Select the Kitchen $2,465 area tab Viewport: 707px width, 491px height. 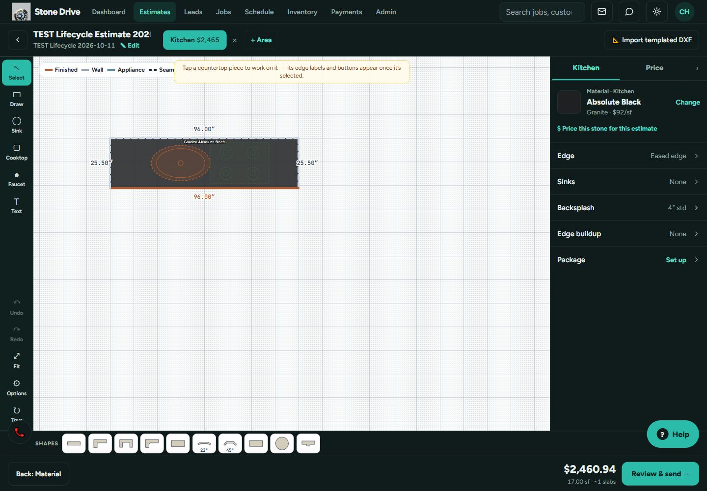pos(195,40)
